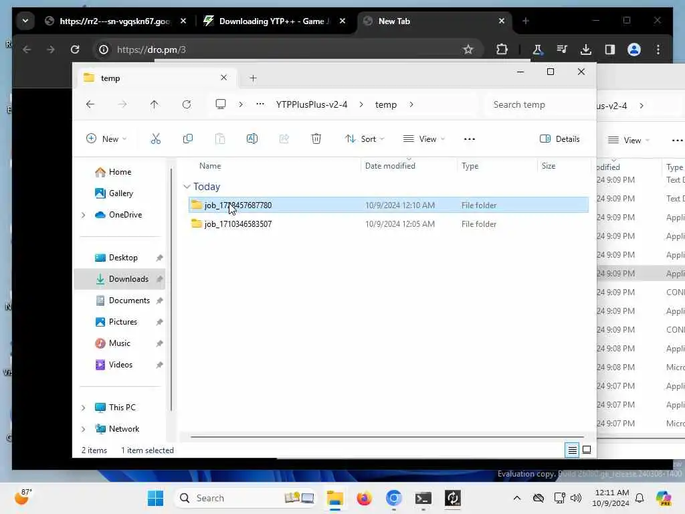Sort by Name column header
The width and height of the screenshot is (685, 514).
tap(209, 166)
